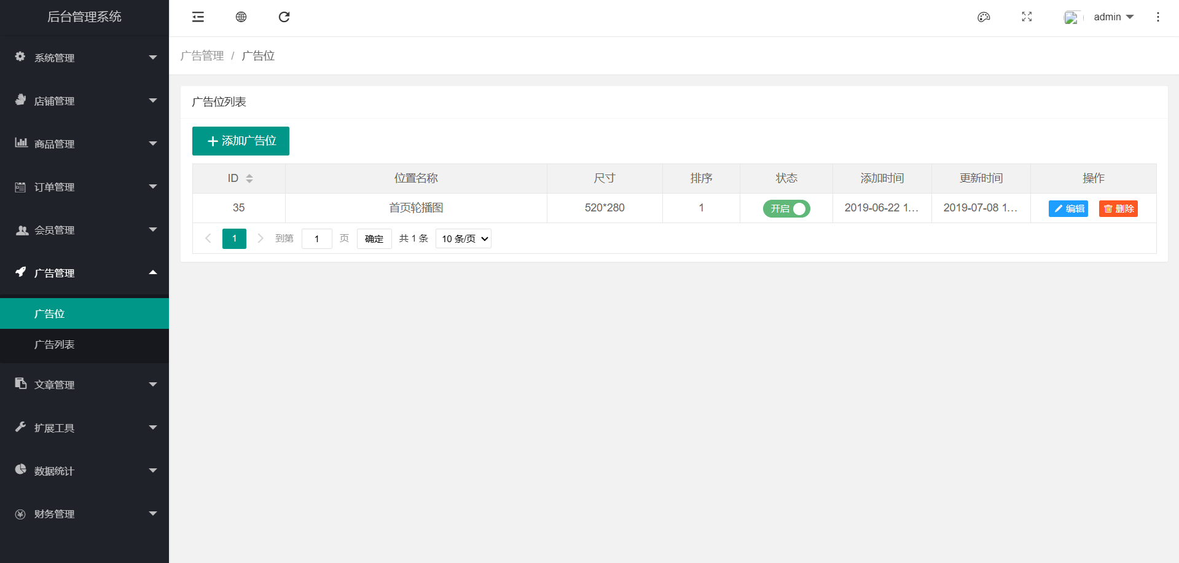Screen dimensions: 1179x563
Task: Toggle fullscreen mode icon
Action: (1027, 17)
